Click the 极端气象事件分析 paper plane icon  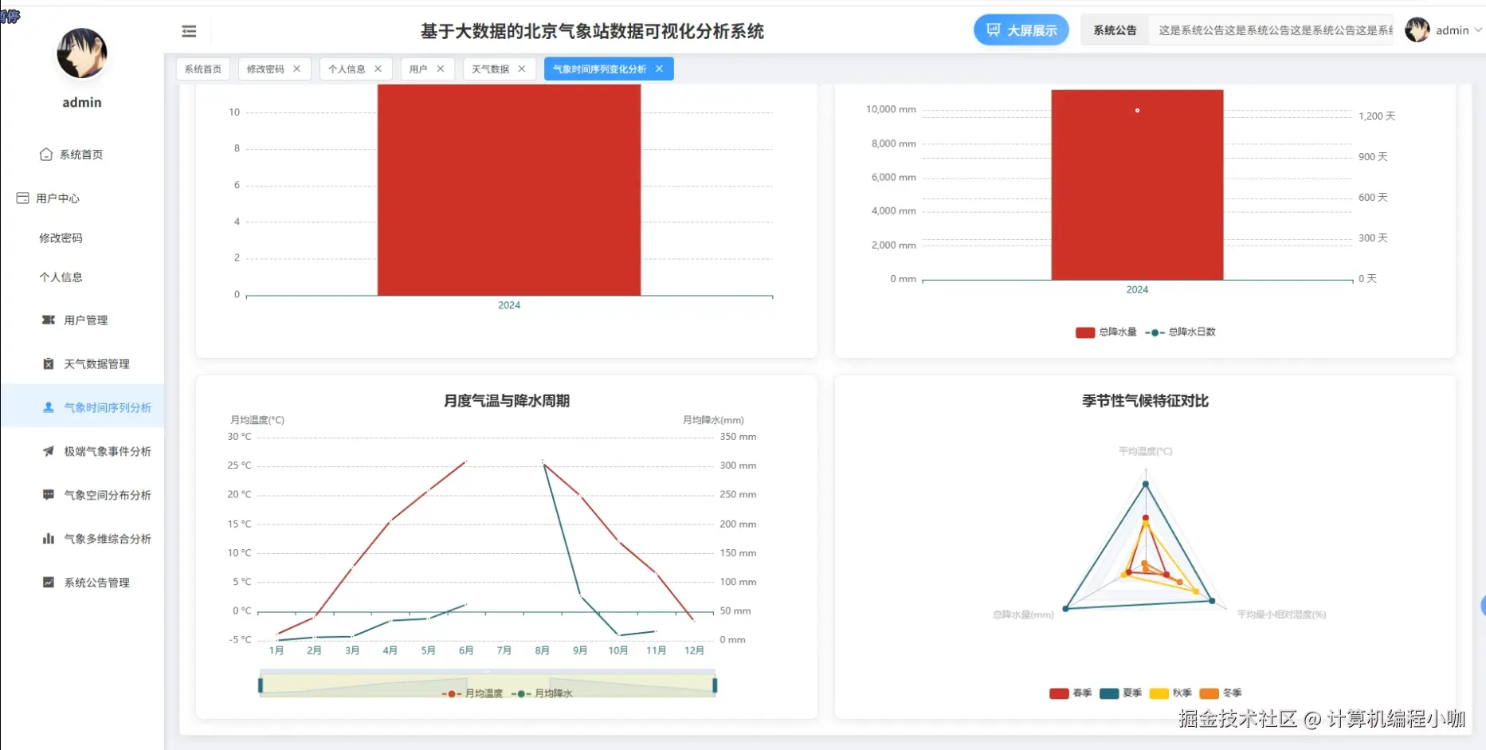coord(49,451)
